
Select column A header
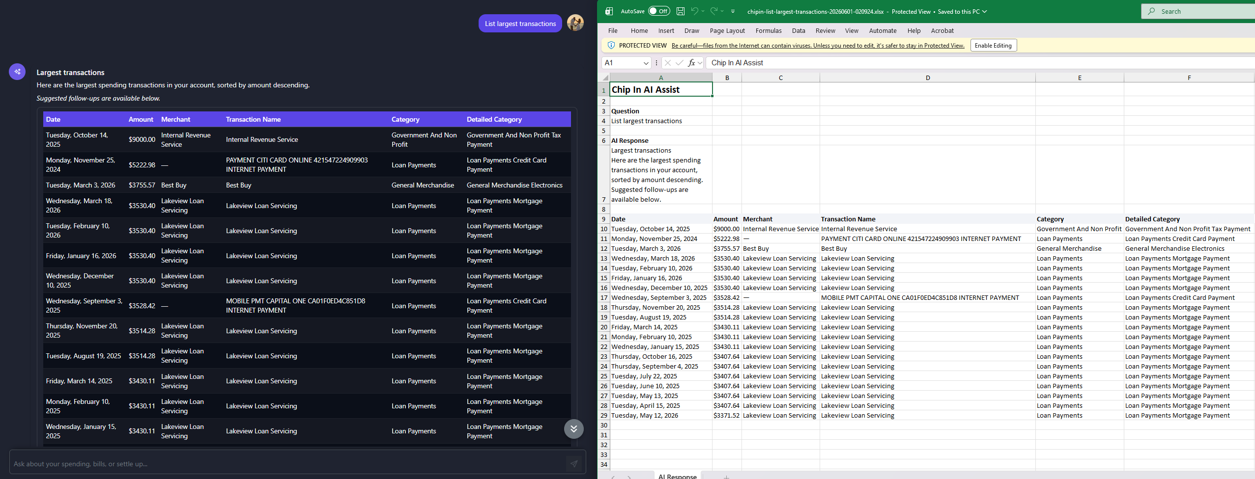[x=661, y=78]
